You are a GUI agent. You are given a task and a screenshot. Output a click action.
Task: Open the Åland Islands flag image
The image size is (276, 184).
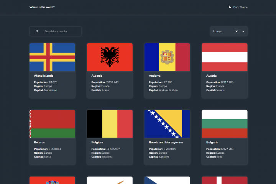tap(52, 57)
